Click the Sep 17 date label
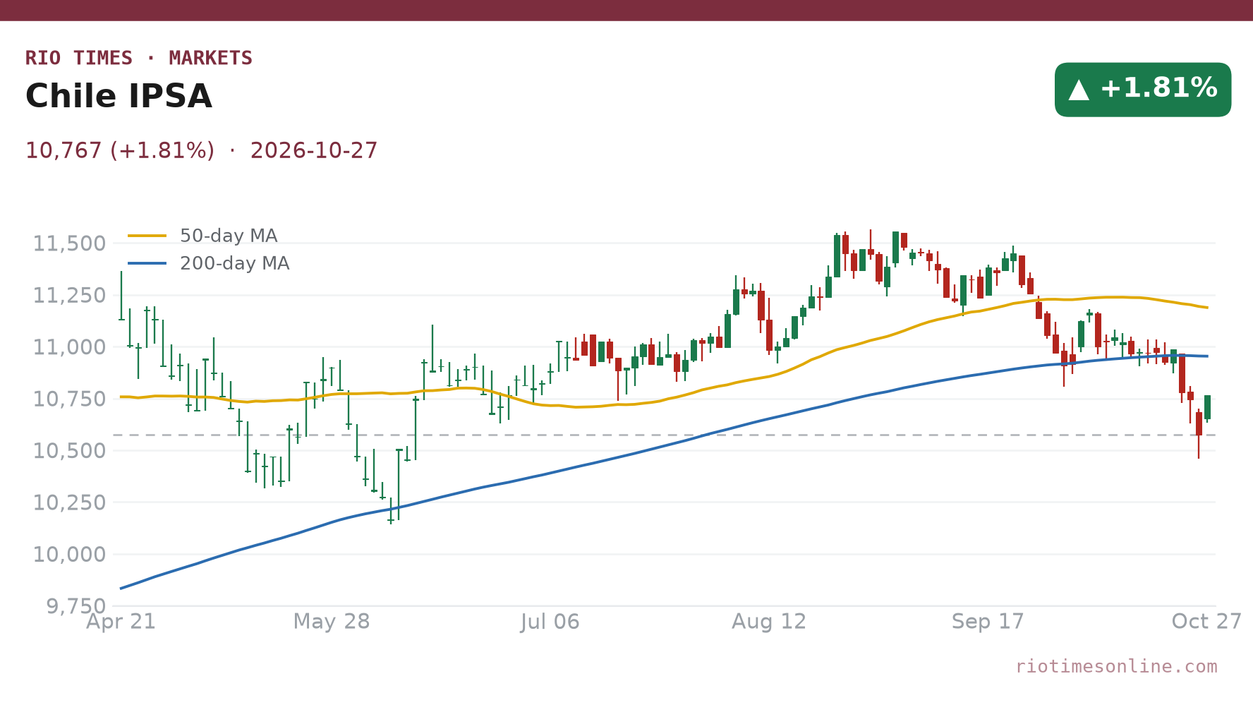The width and height of the screenshot is (1253, 705). 988,622
